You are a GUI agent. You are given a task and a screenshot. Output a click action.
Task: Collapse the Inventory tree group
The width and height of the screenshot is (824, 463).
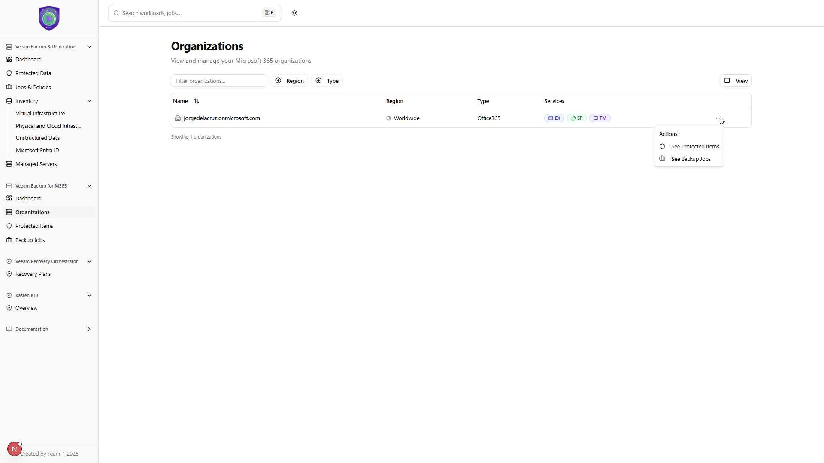(x=89, y=101)
